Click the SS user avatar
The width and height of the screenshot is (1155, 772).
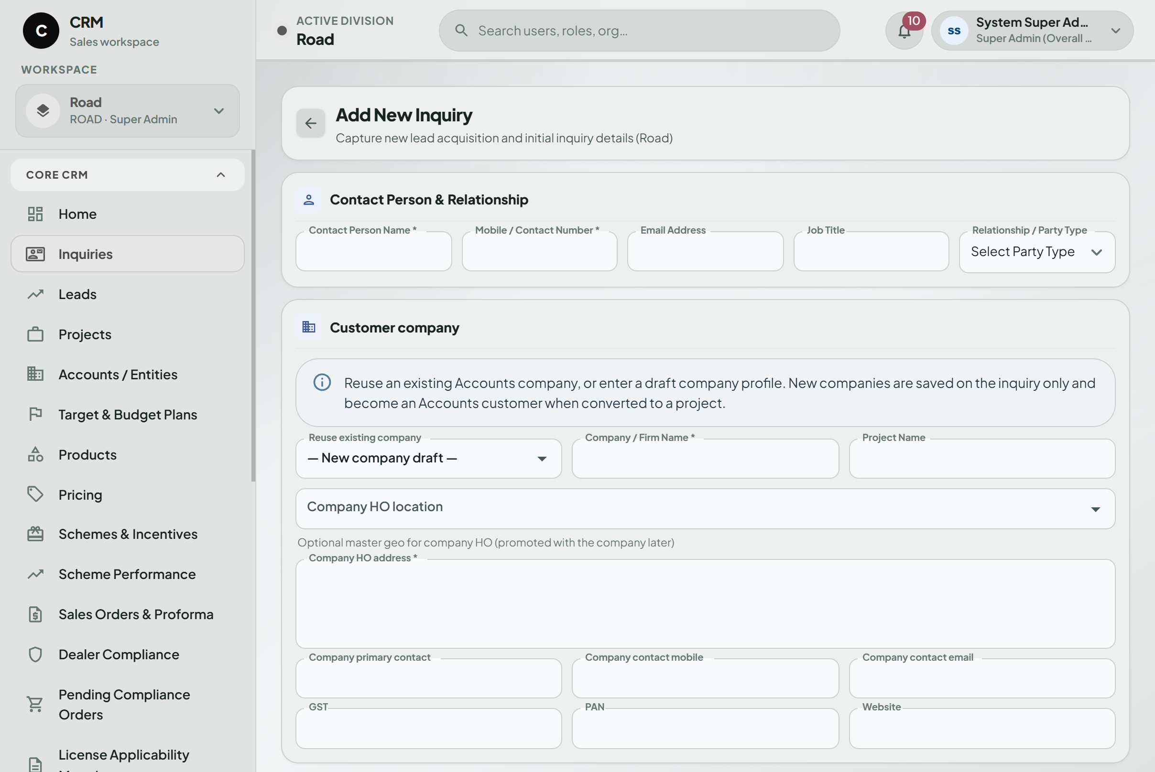pos(954,31)
